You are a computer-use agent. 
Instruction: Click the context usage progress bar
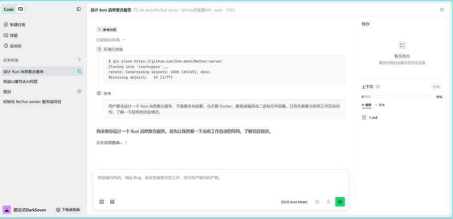point(397,97)
